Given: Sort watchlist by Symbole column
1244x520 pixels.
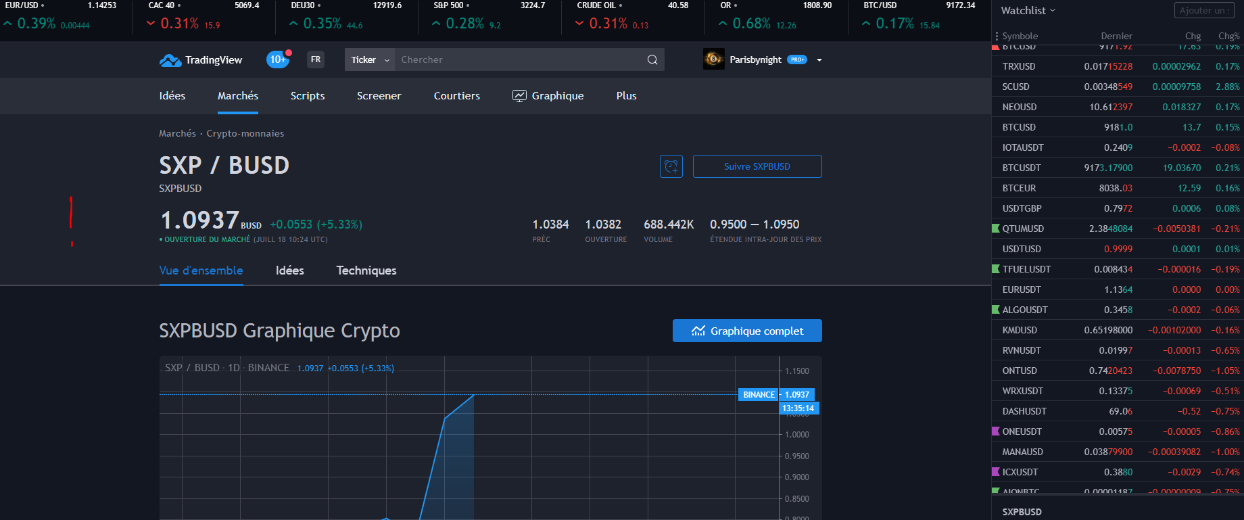Looking at the screenshot, I should [1020, 36].
